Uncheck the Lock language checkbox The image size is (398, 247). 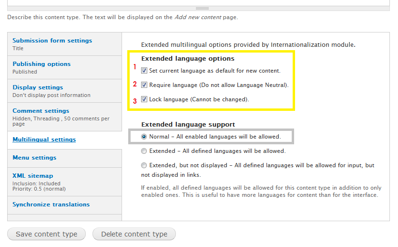point(144,99)
